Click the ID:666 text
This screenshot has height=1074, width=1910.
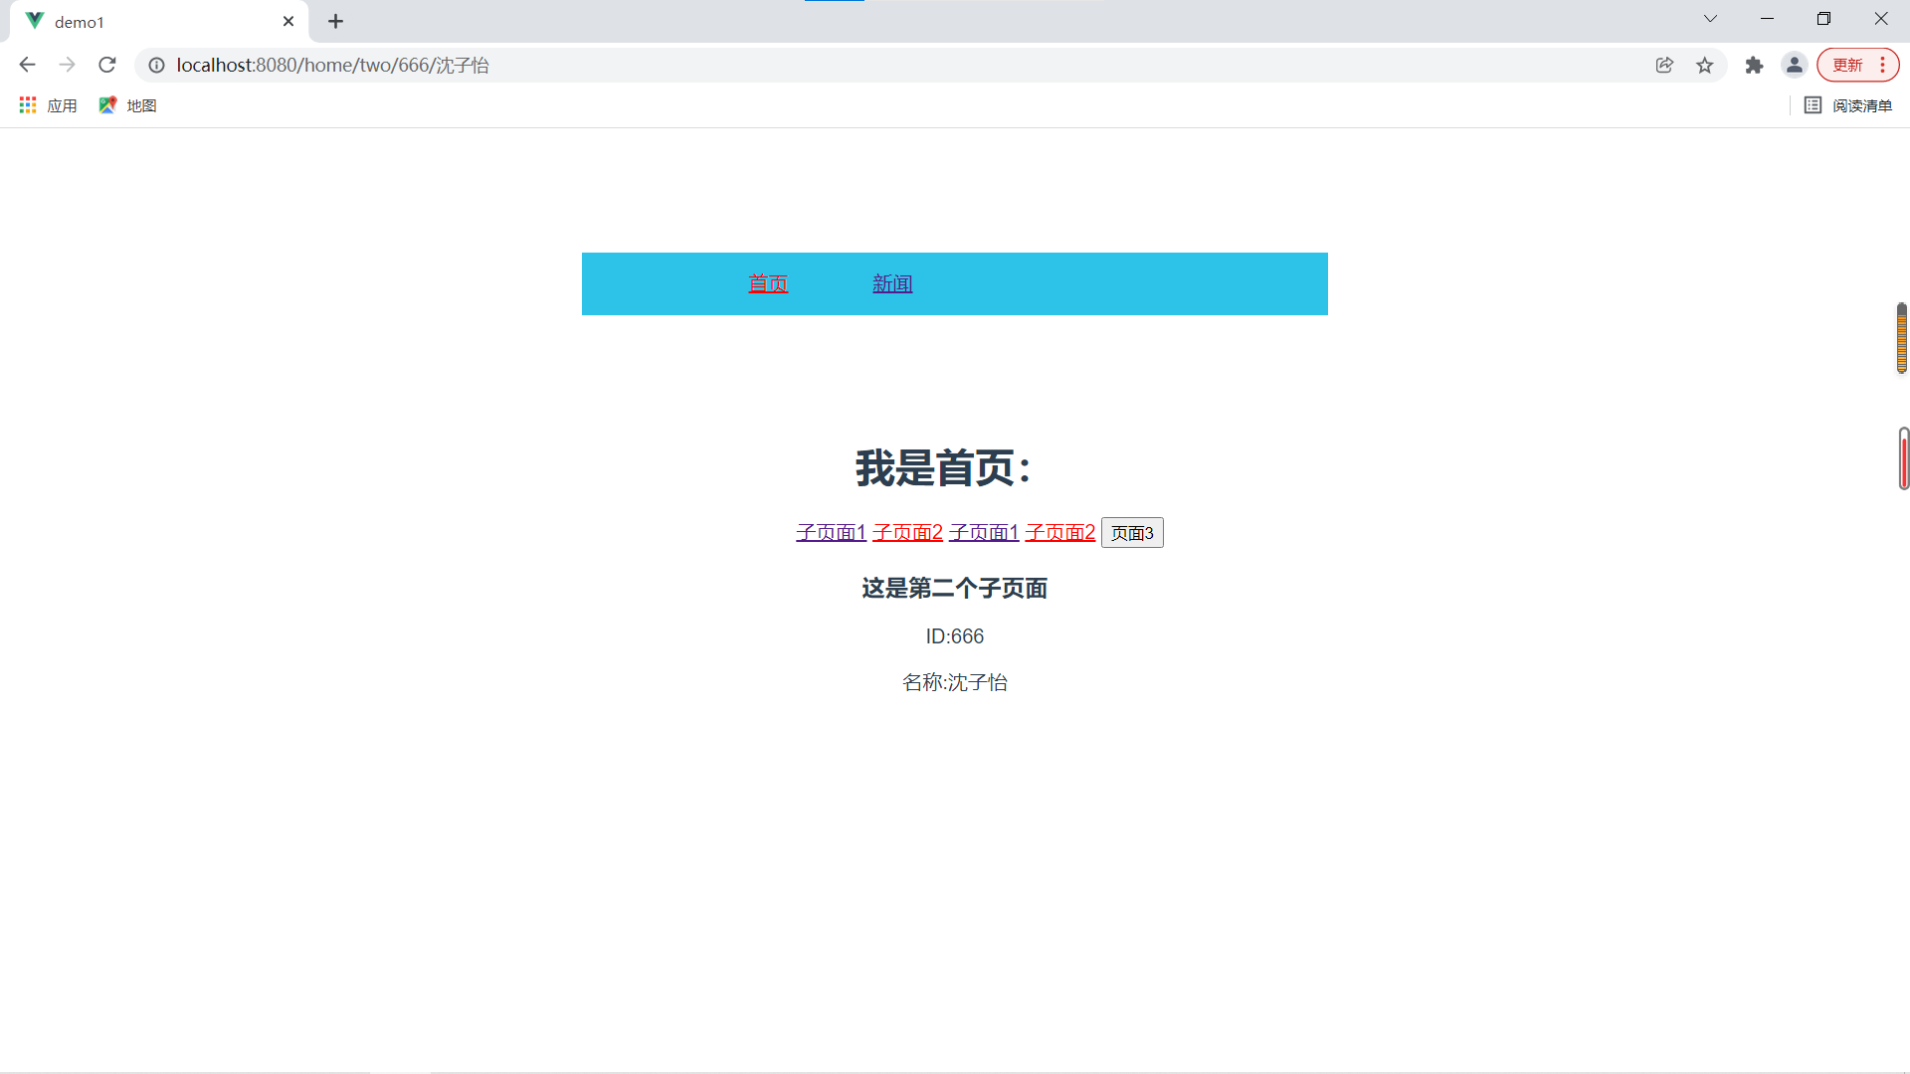pos(955,636)
